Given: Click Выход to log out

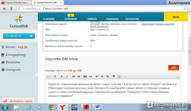Looking at the screenshot, I should [176, 17].
